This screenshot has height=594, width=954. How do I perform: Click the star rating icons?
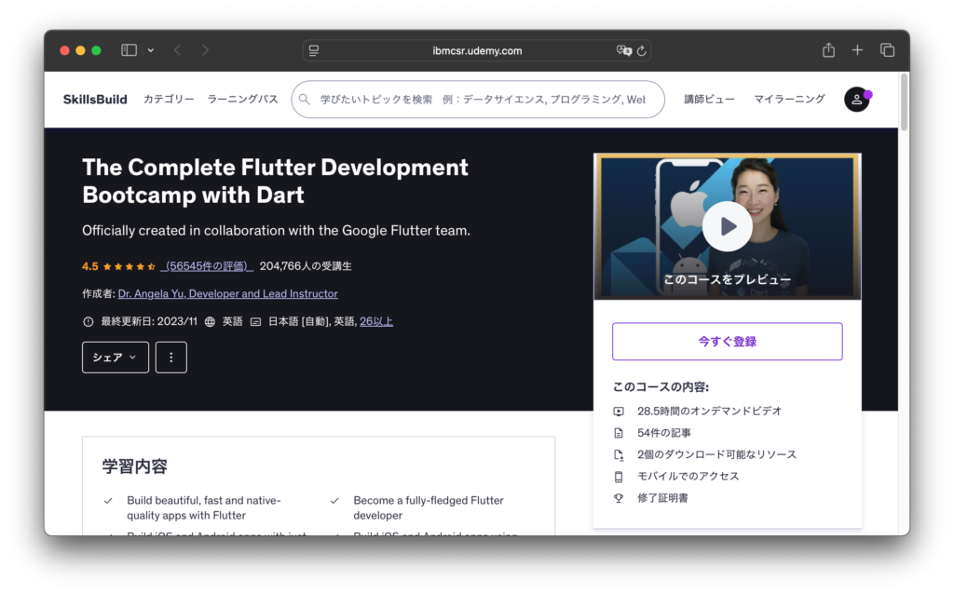pos(129,266)
